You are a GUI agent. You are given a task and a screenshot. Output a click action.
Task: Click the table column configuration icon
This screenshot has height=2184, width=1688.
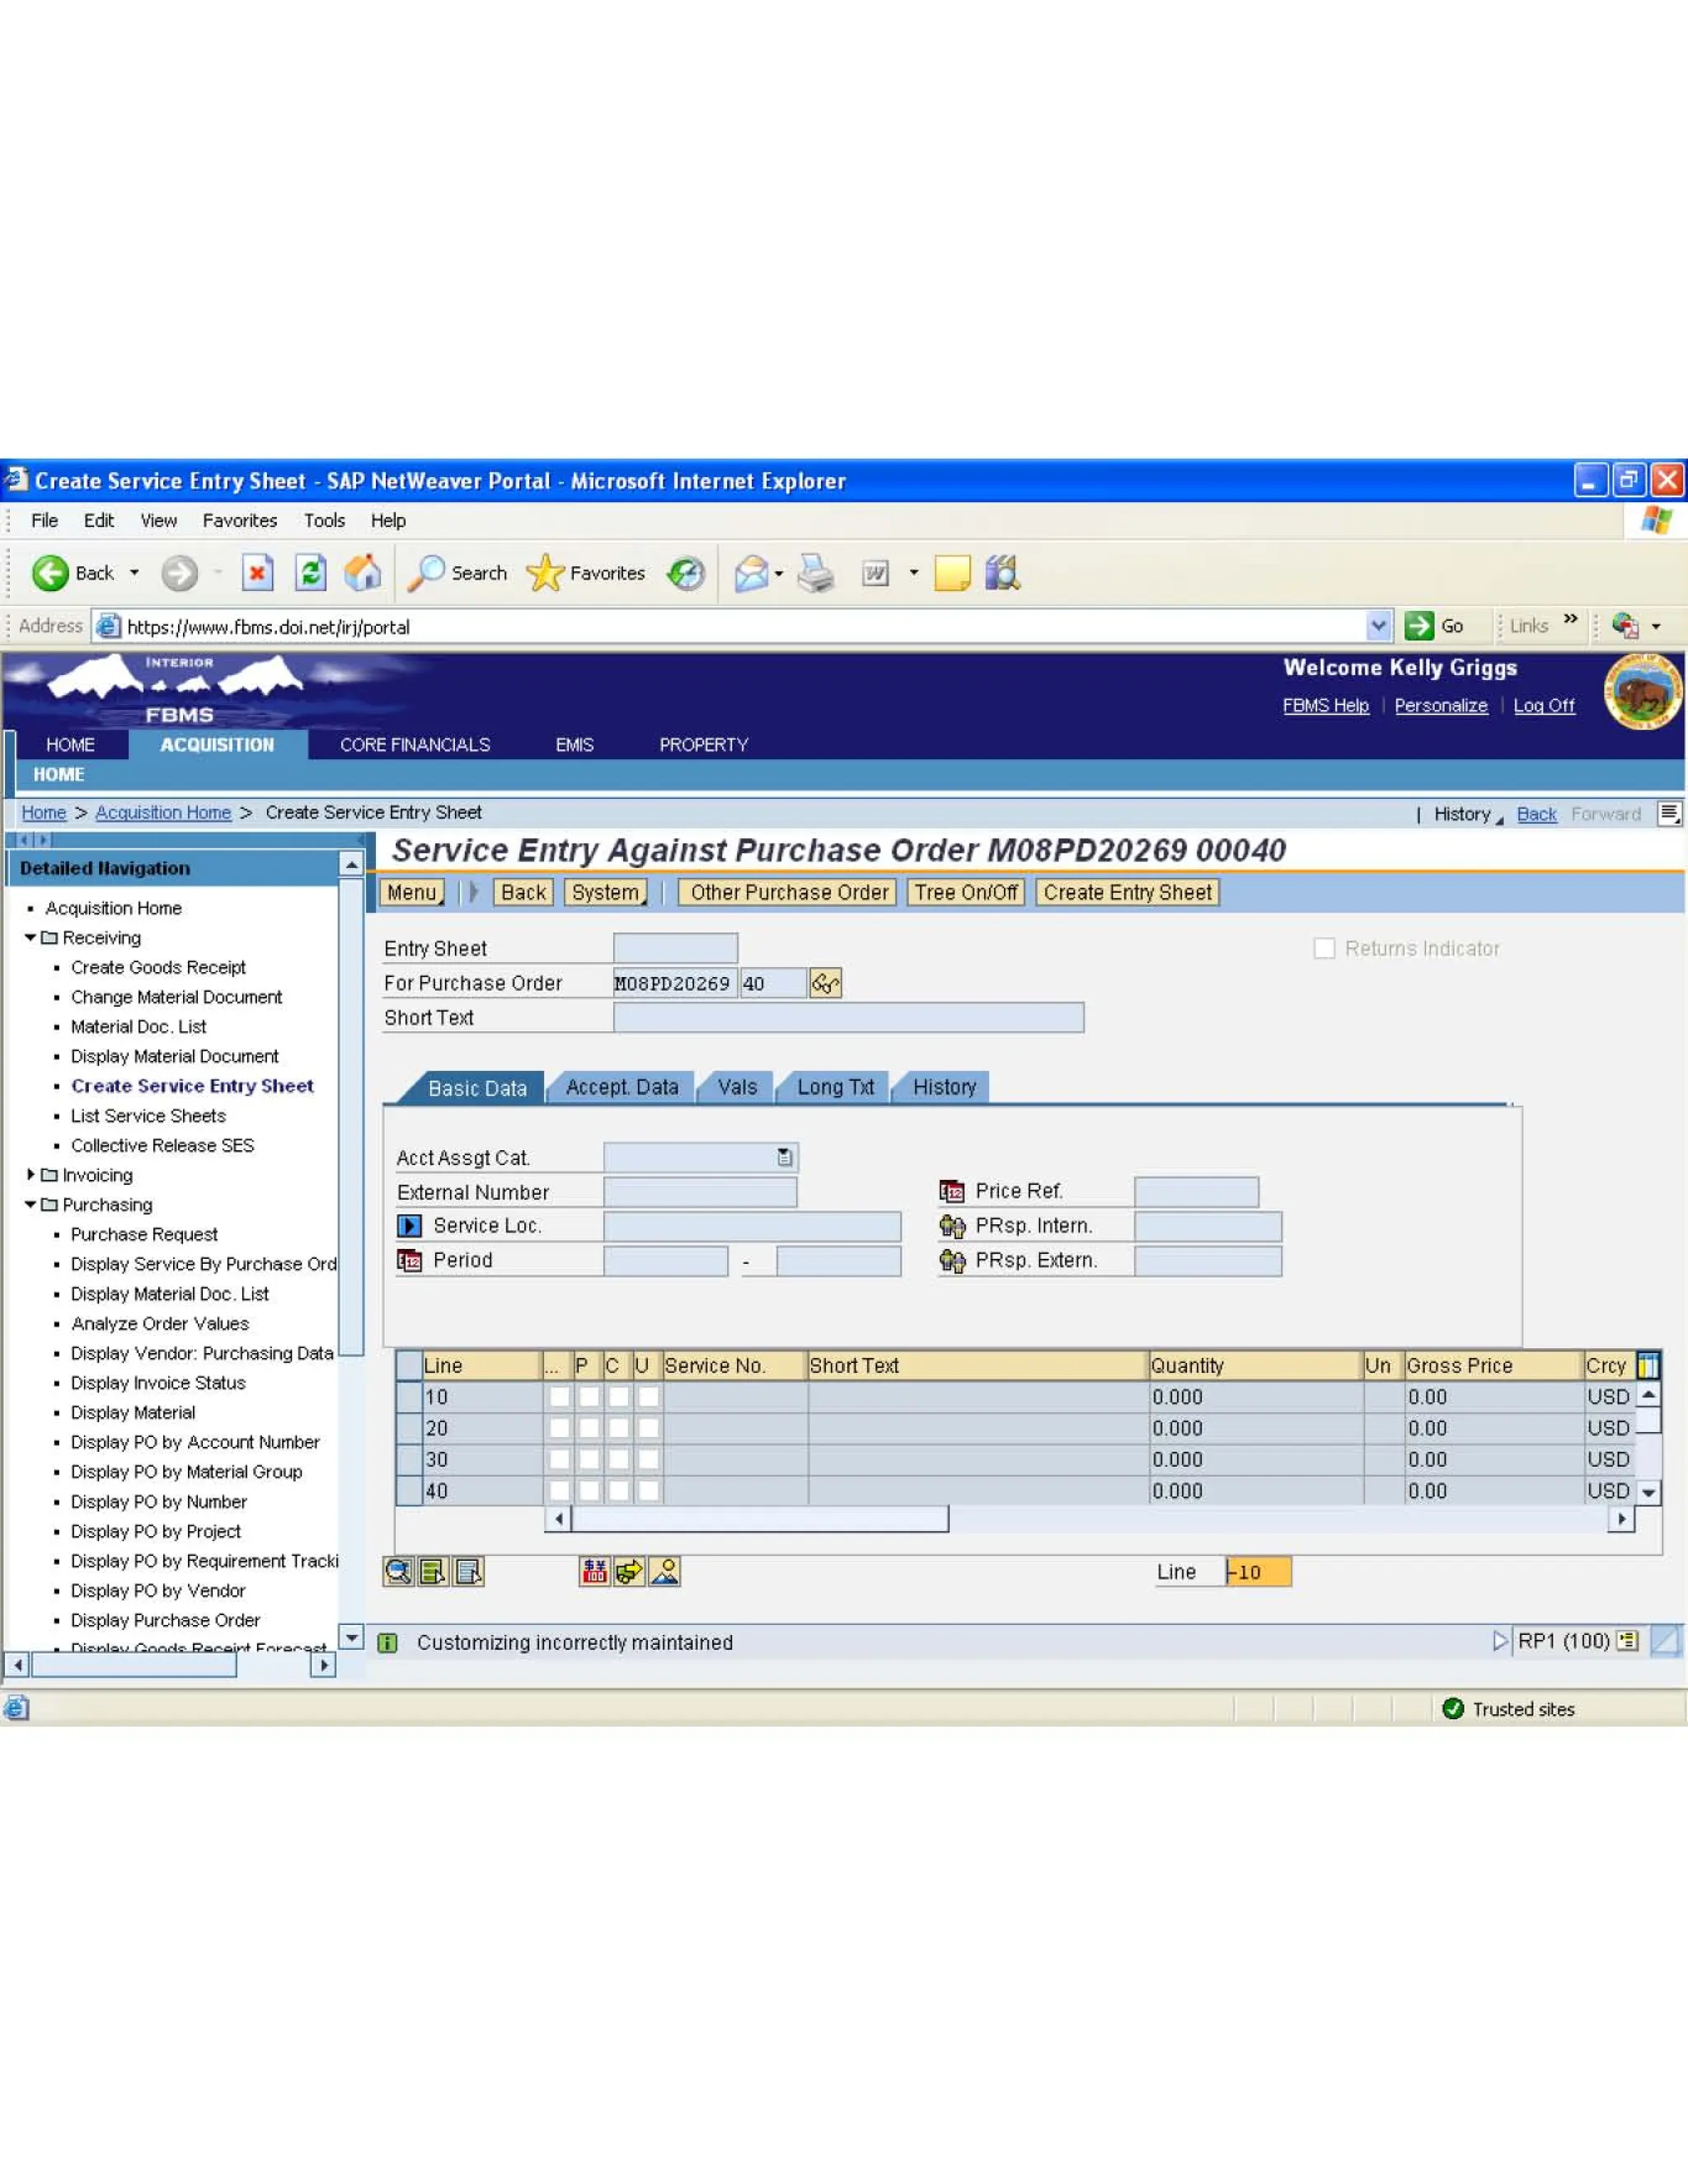tap(1648, 1365)
